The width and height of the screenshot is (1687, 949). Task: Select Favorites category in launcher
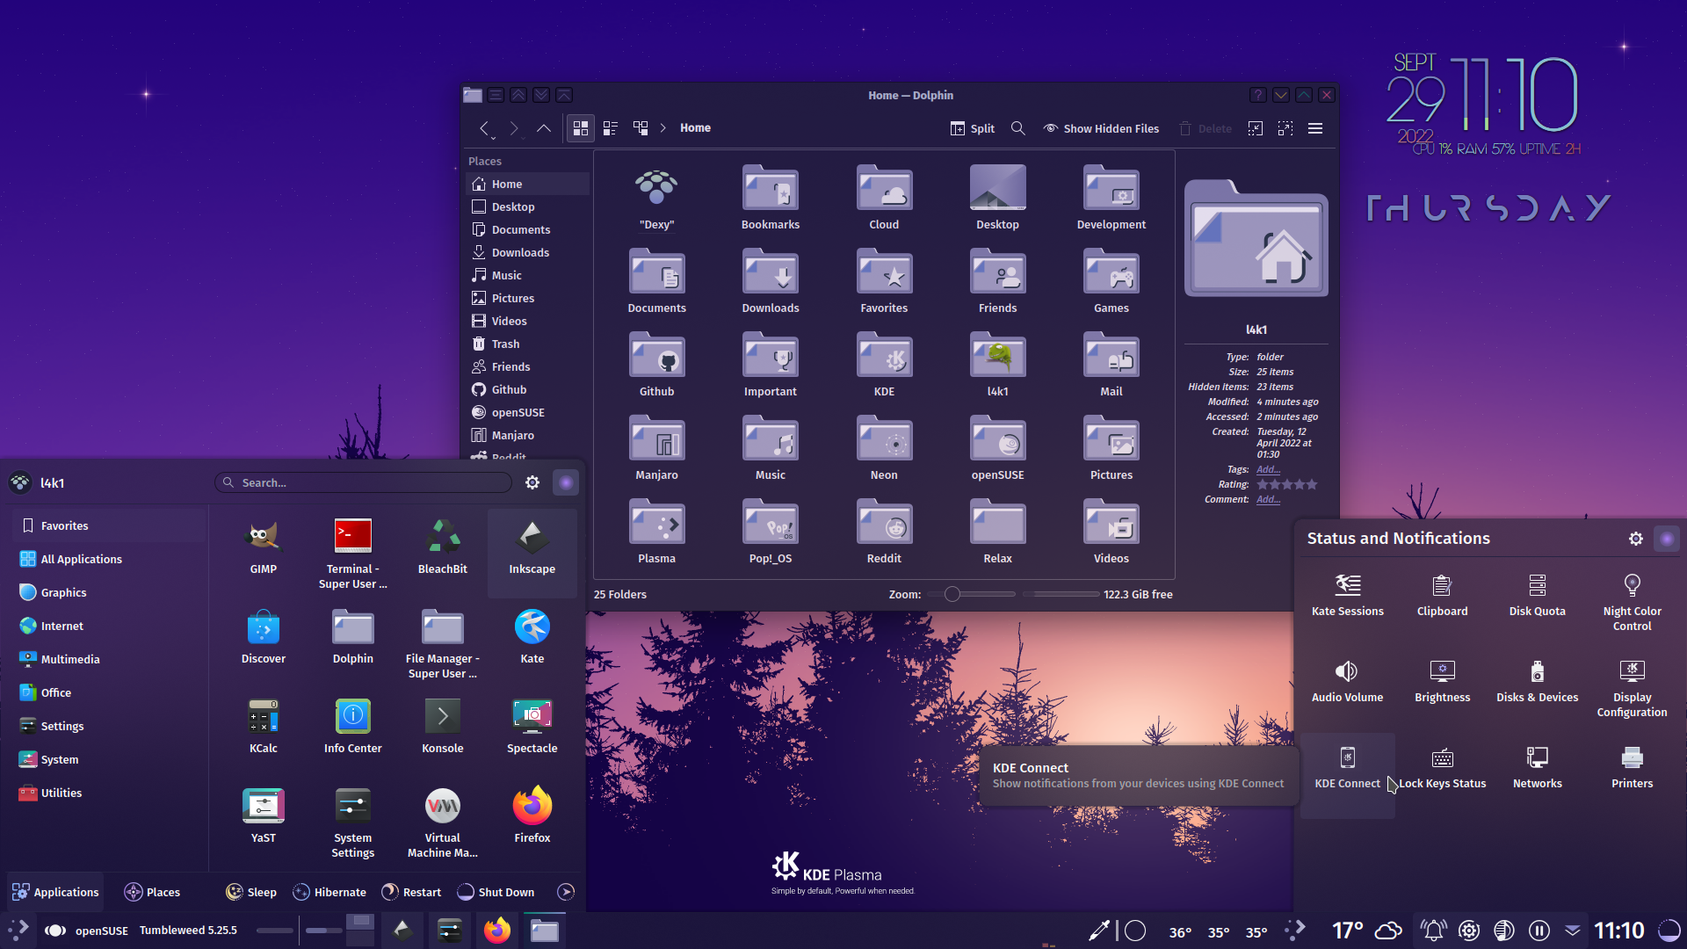pos(109,525)
